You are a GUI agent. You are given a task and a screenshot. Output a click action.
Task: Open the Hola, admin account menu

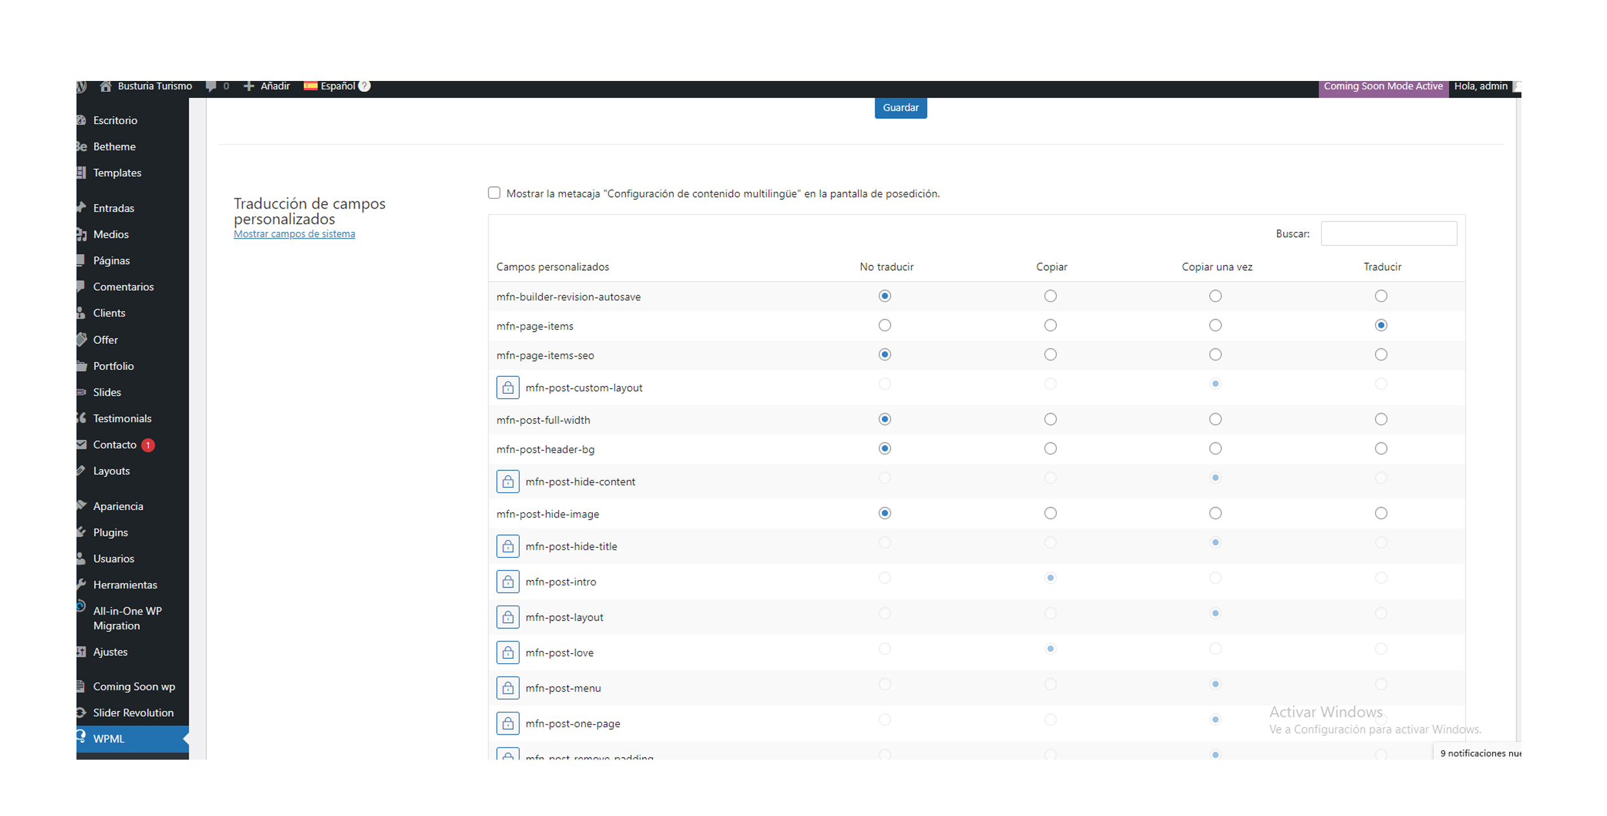point(1481,86)
